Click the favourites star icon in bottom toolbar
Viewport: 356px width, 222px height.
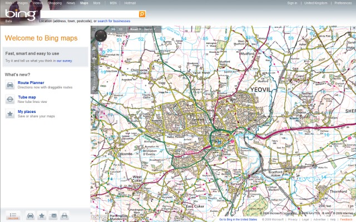42,215
